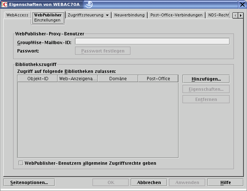
Task: Click the Zugriff auf folgende Bibliotheken zulassen label
Action: [x=66, y=71]
